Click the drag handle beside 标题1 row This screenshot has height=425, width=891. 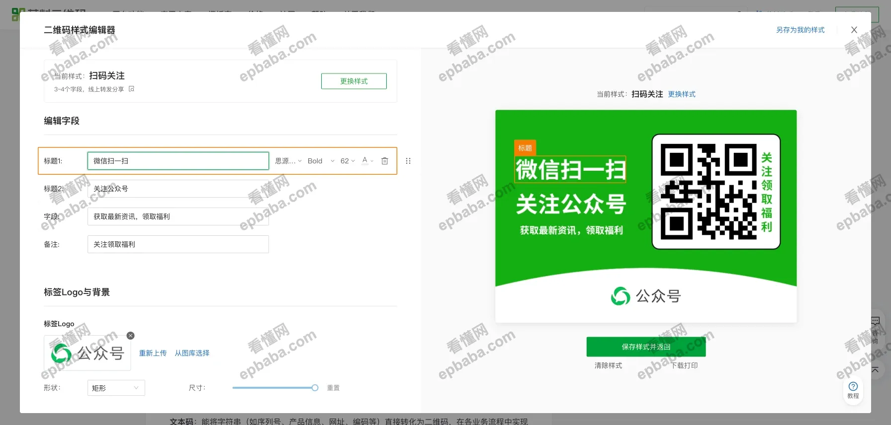408,161
